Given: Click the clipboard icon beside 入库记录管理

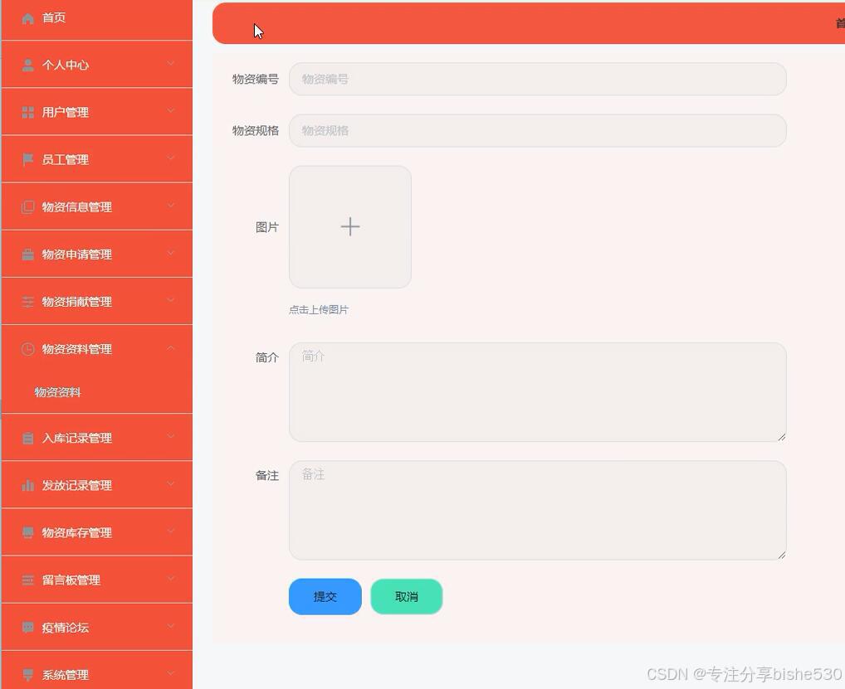Looking at the screenshot, I should (27, 438).
